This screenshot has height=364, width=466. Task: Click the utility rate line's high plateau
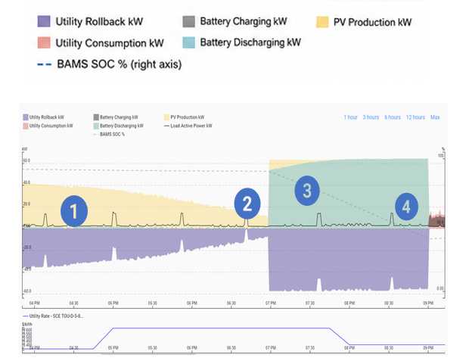coord(222,328)
